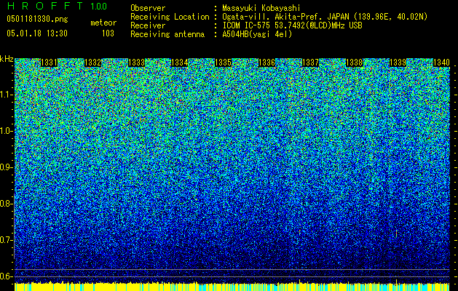Click the 1.1 kHz axis label
This screenshot has height=291, width=458.
pos(7,95)
